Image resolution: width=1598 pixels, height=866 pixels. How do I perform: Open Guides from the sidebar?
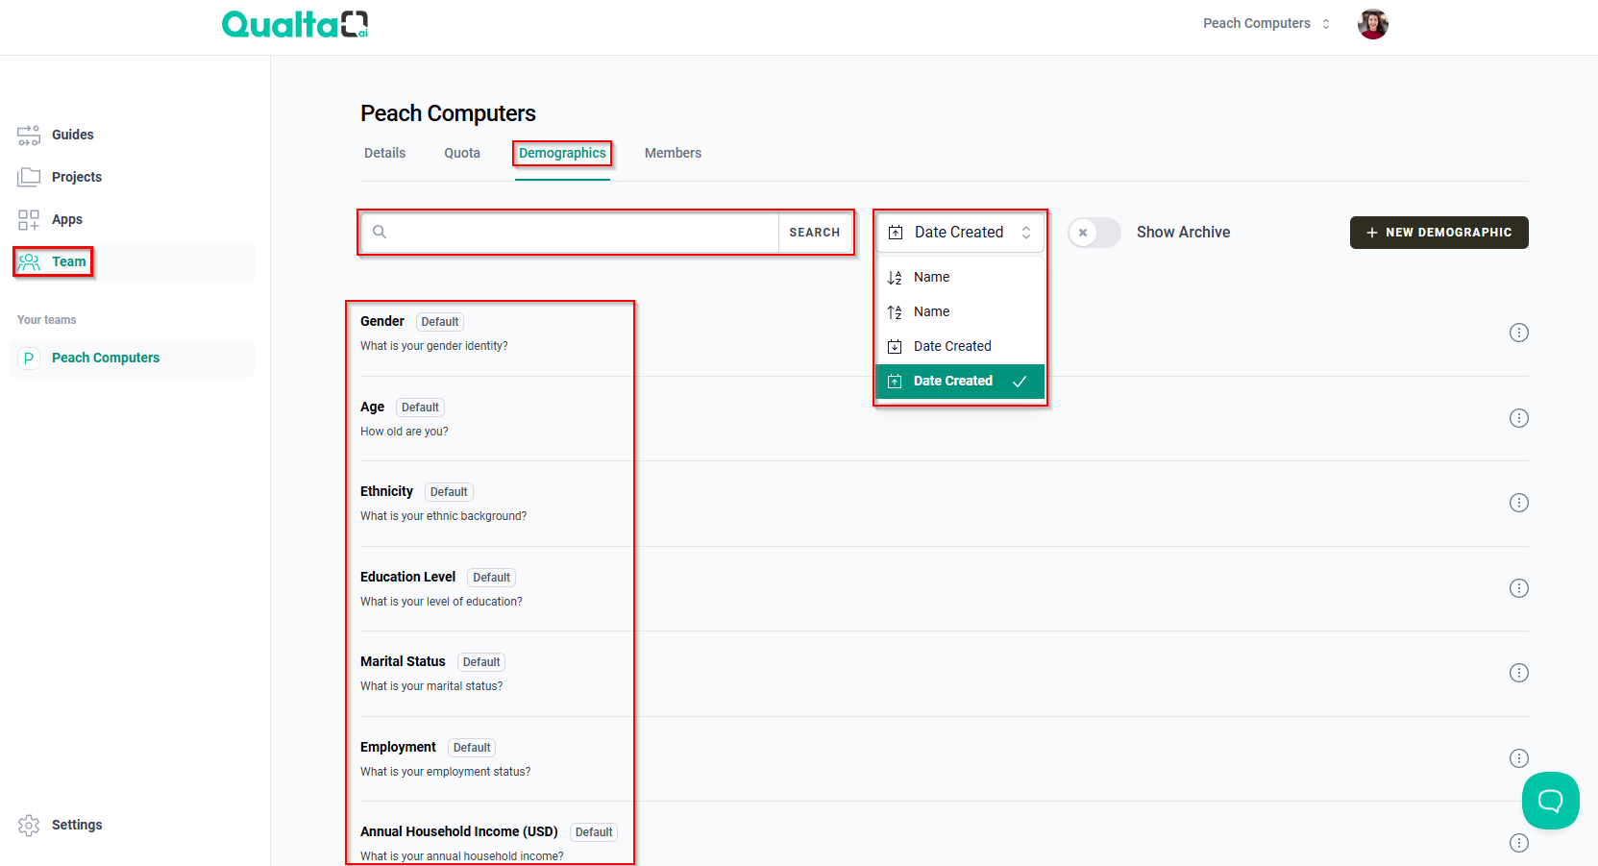pos(72,135)
